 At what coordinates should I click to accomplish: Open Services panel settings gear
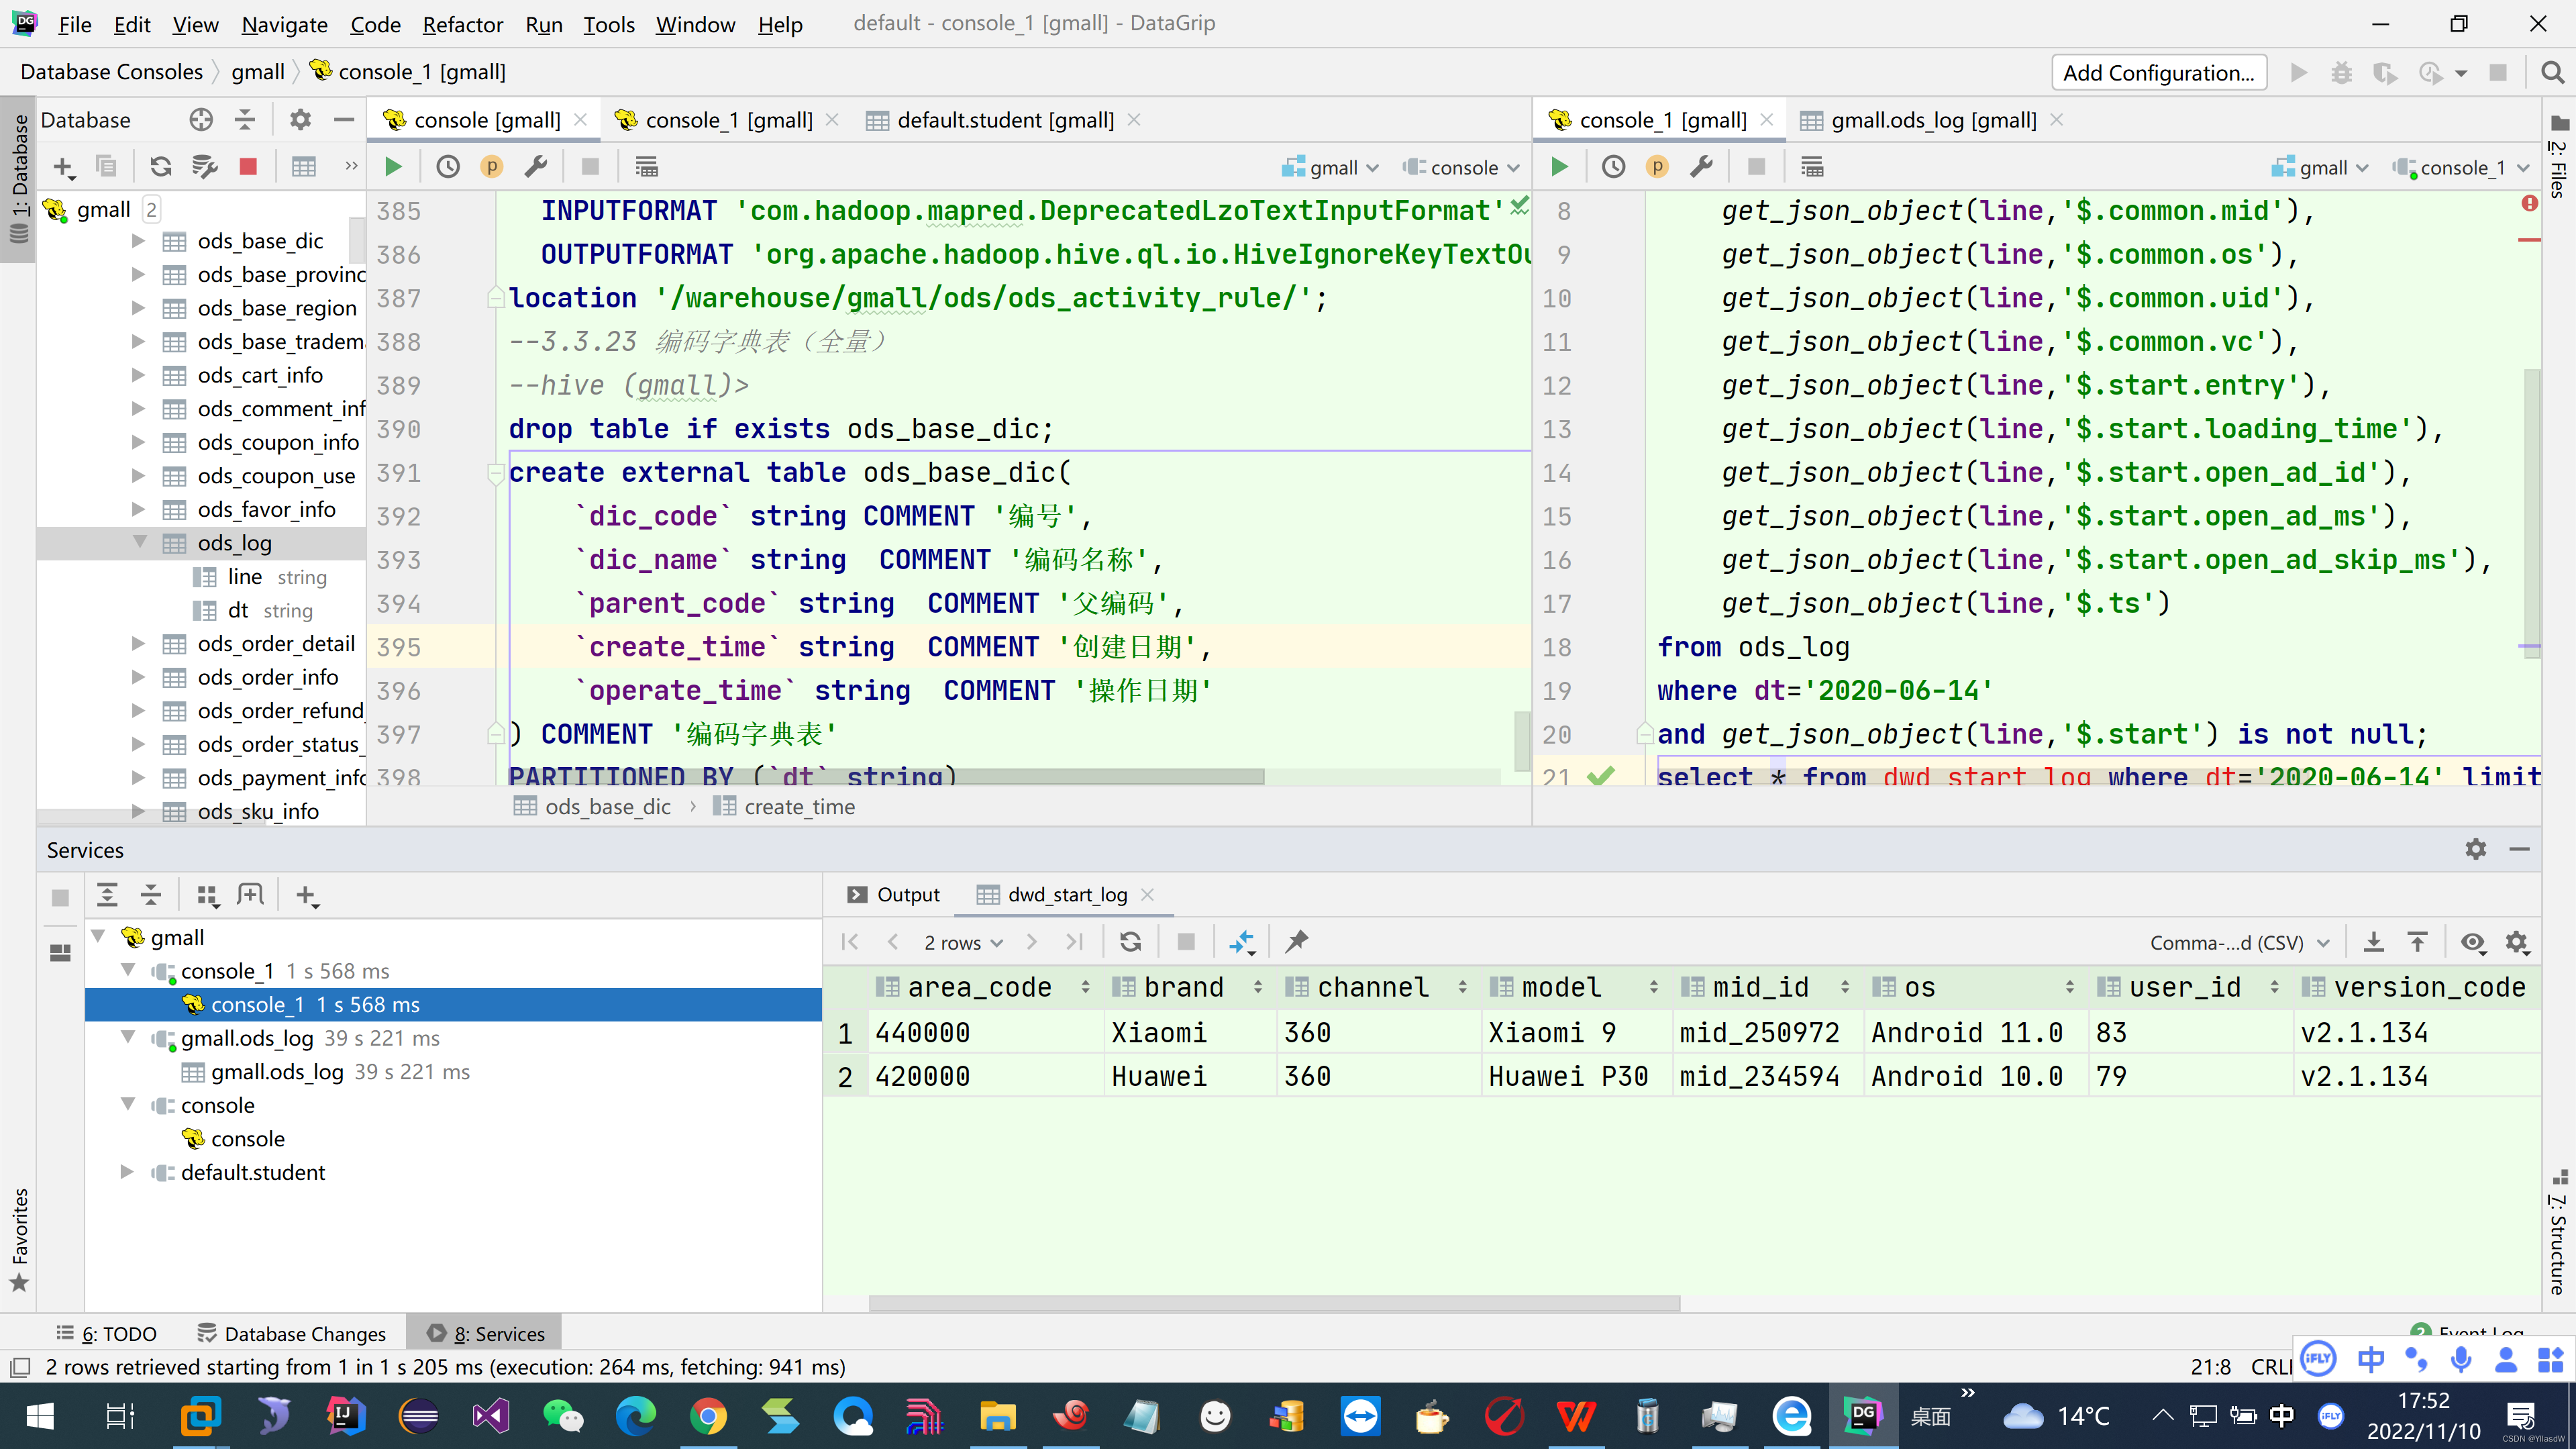[2475, 849]
